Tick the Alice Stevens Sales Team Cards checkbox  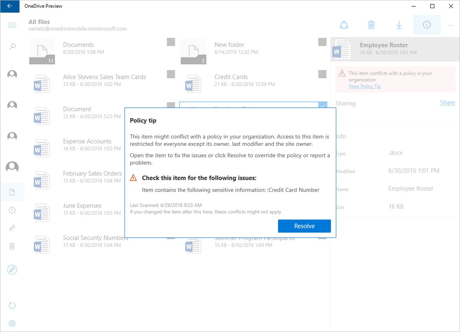tap(171, 74)
